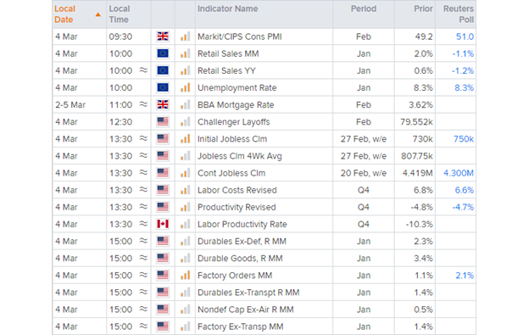The width and height of the screenshot is (529, 335).
Task: Click the importance bars icon for Retail Sales MM
Action: pos(185,53)
